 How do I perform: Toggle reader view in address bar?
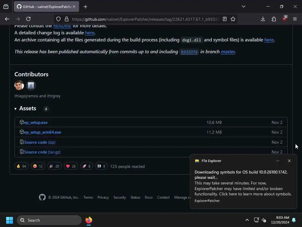click(x=224, y=19)
